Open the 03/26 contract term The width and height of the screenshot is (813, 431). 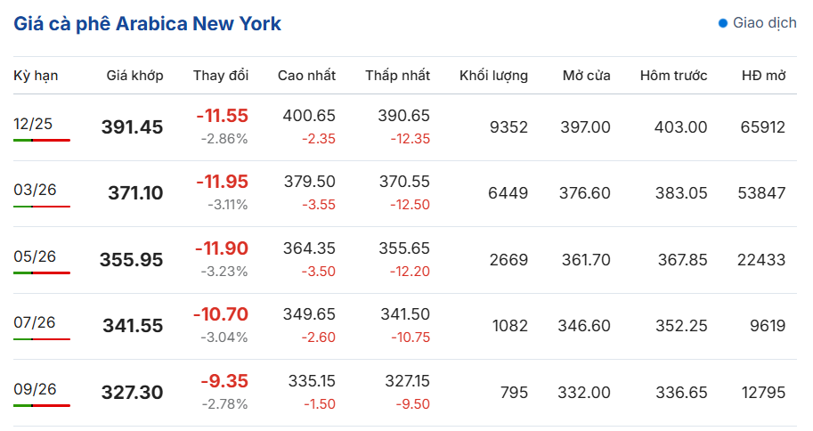pos(35,190)
